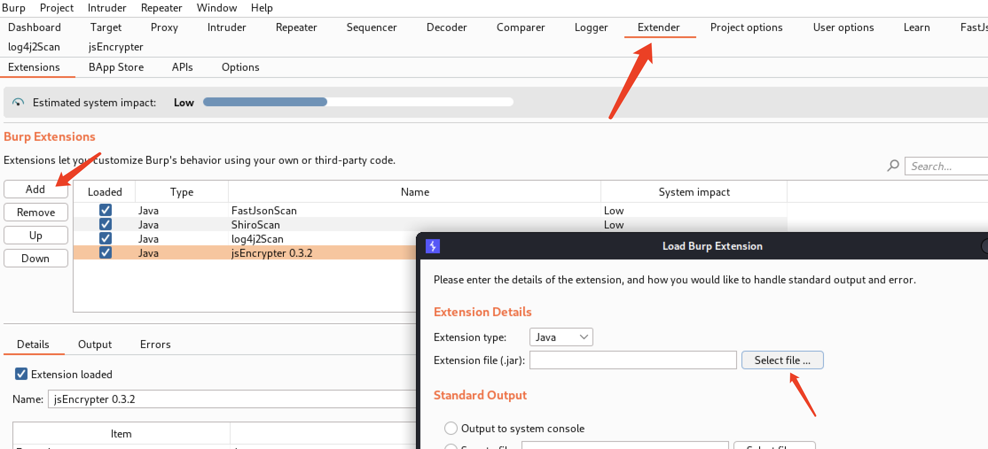Sort extensions by the Name column header
This screenshot has height=449, width=988.
click(415, 192)
